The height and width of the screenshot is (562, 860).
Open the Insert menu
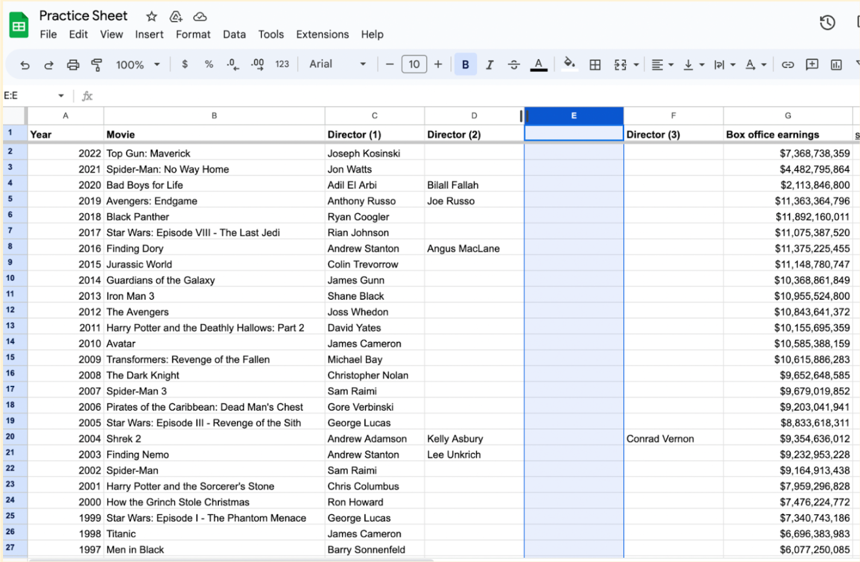tap(149, 34)
